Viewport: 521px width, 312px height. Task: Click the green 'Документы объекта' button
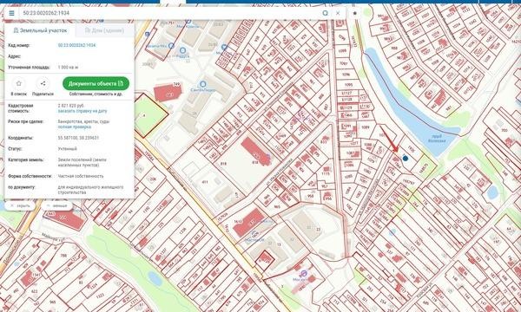click(x=96, y=83)
